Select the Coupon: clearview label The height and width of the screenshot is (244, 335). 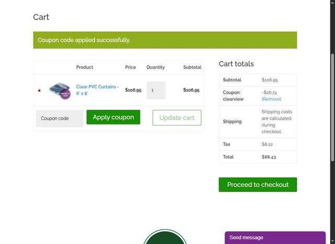(x=233, y=96)
